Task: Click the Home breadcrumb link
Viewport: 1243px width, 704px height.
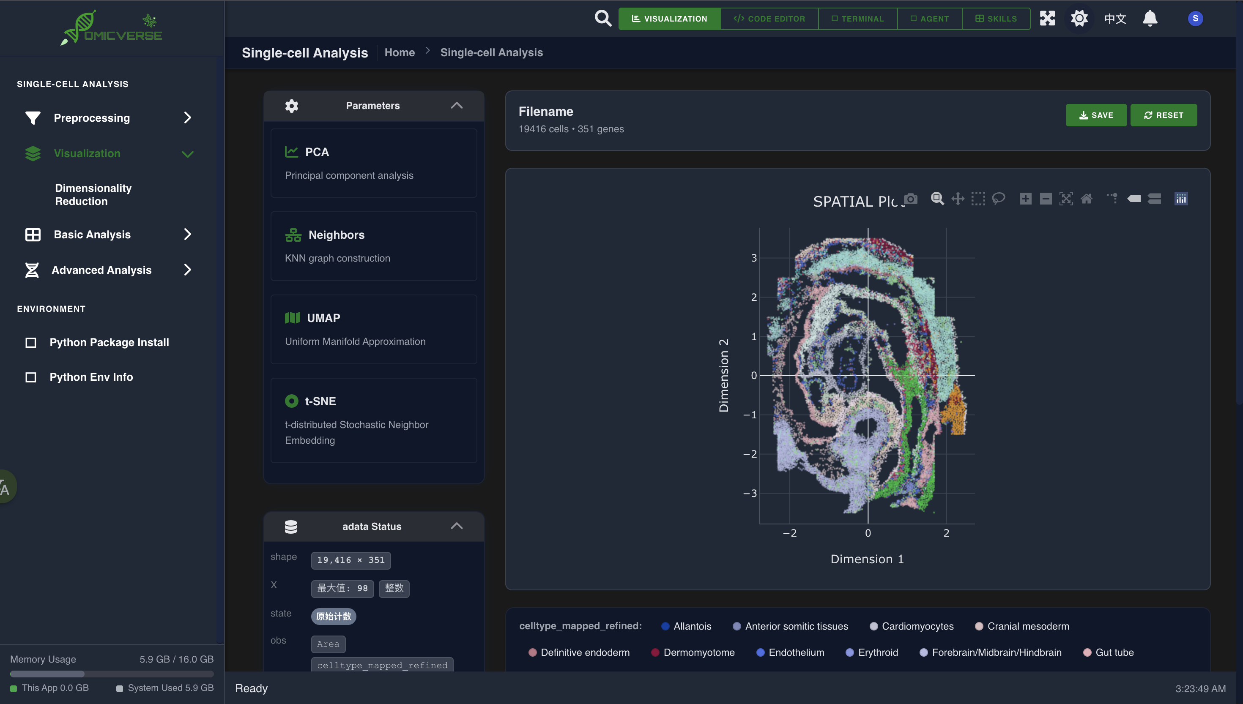Action: (400, 52)
